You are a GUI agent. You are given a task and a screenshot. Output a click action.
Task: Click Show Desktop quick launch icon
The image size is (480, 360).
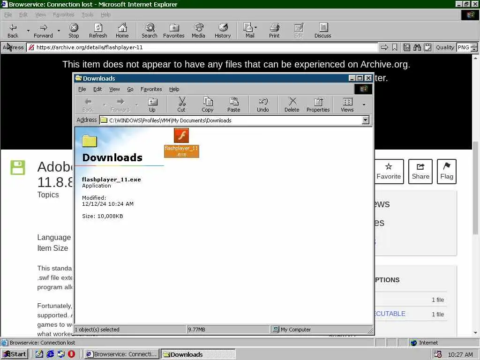pos(39,354)
